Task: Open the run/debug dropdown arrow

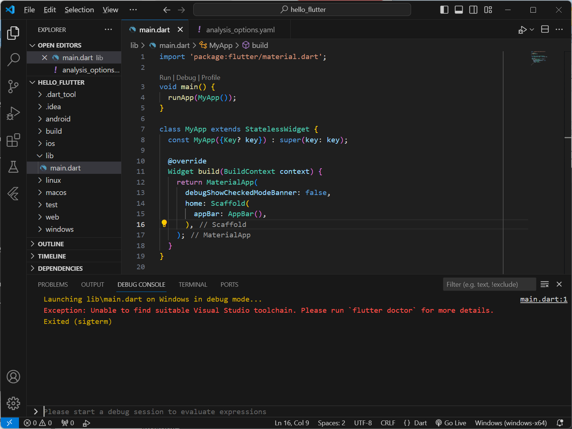Action: (532, 29)
